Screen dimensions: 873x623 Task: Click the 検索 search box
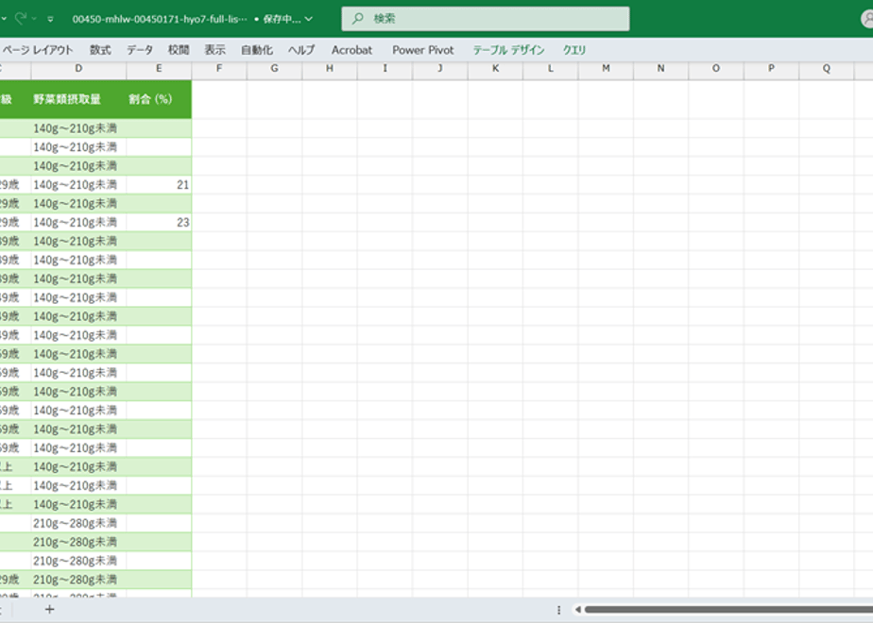pyautogui.click(x=486, y=19)
